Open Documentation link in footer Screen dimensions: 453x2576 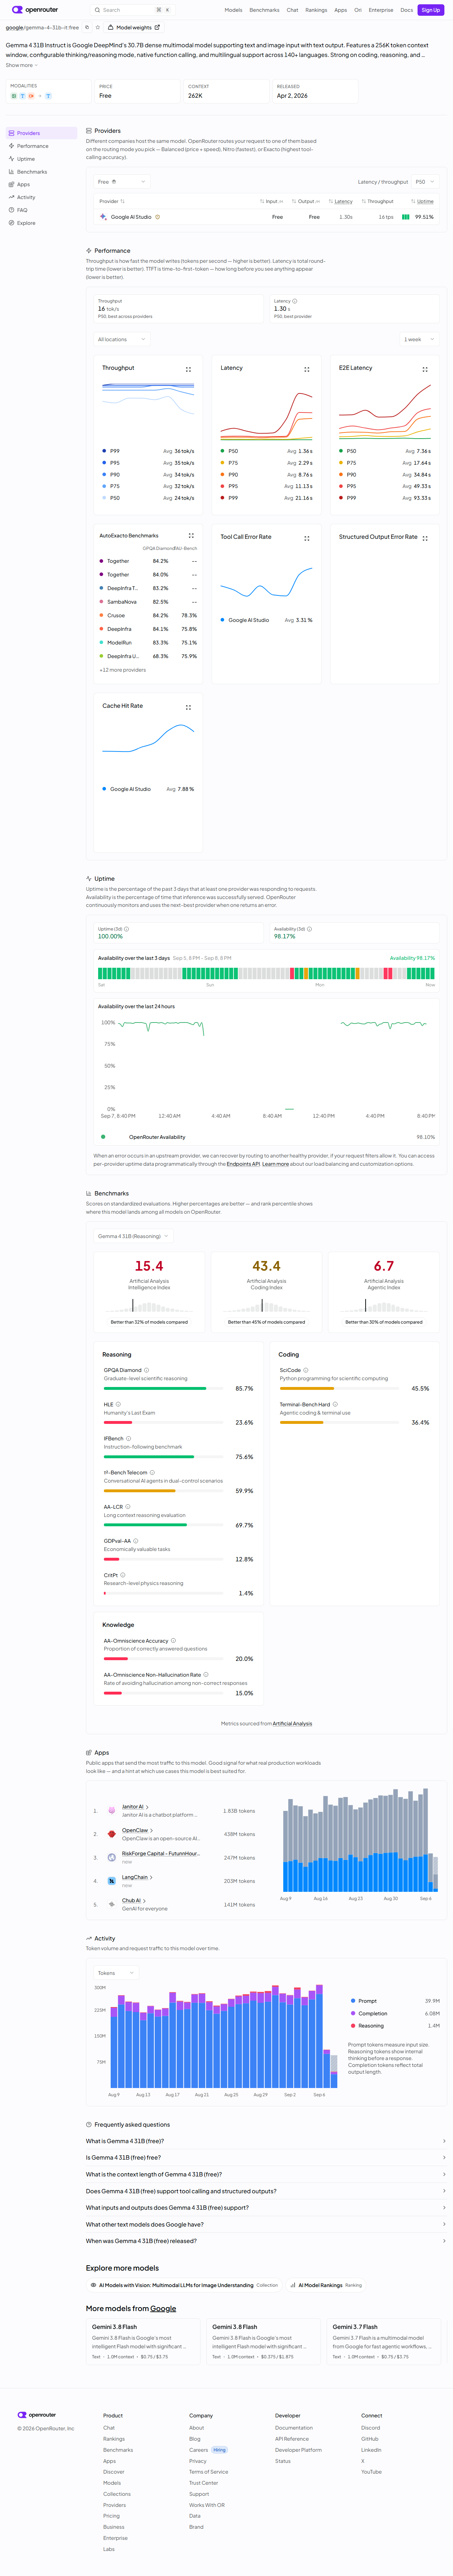[294, 2428]
